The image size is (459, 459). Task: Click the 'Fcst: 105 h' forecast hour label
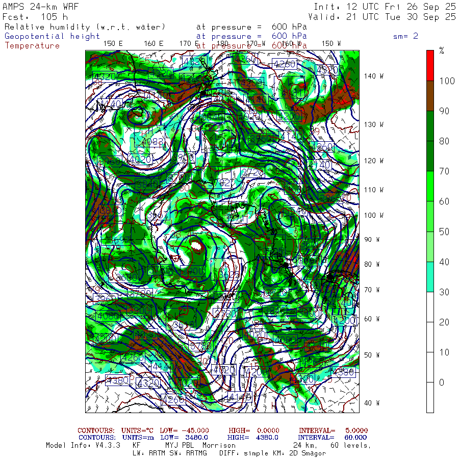pyautogui.click(x=32, y=16)
